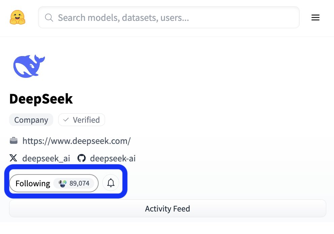Click the GitHub logo icon
This screenshot has width=334, height=234.
pos(81,158)
